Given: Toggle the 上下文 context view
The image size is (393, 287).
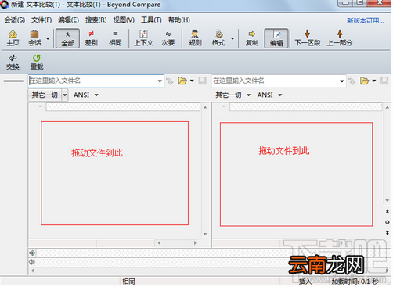Looking at the screenshot, I should (143, 38).
